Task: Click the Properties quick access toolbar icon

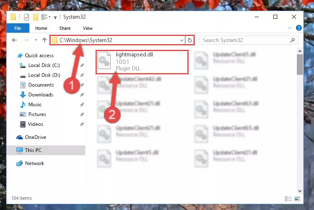Action: pyautogui.click(x=27, y=17)
